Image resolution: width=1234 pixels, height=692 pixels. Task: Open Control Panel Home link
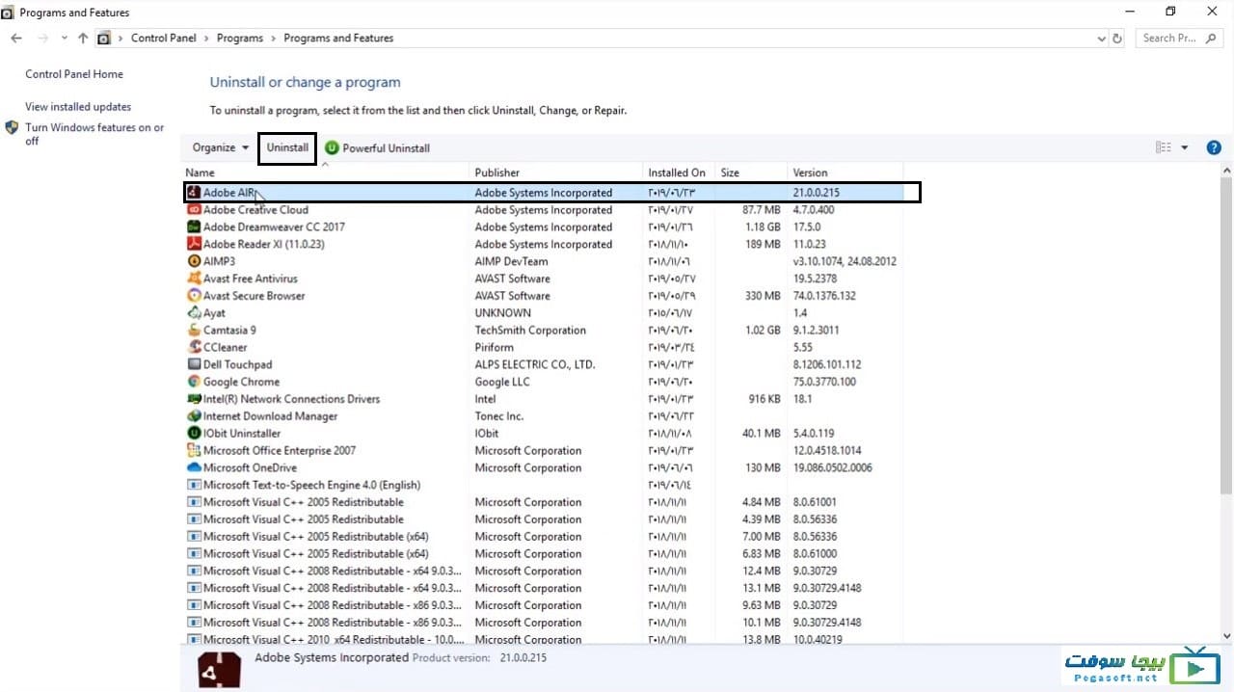[x=74, y=74]
